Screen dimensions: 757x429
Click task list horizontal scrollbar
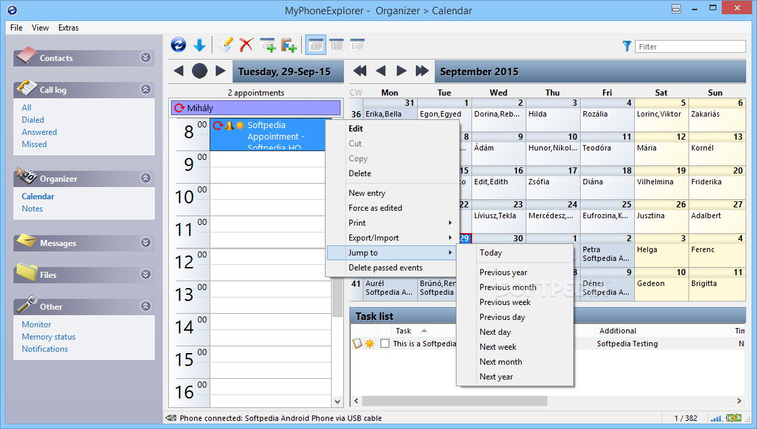[x=454, y=401]
